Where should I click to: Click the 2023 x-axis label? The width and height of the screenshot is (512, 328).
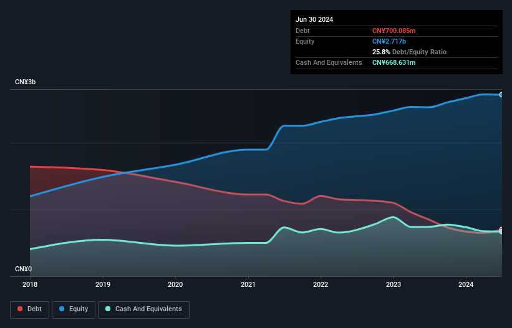point(394,284)
